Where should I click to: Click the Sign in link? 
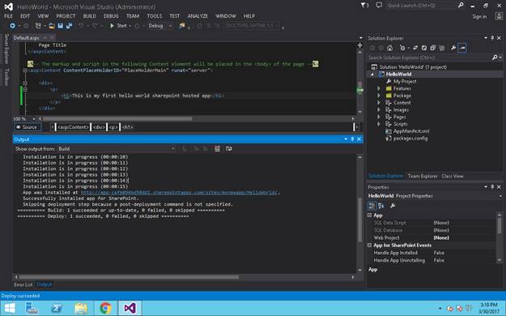479,17
